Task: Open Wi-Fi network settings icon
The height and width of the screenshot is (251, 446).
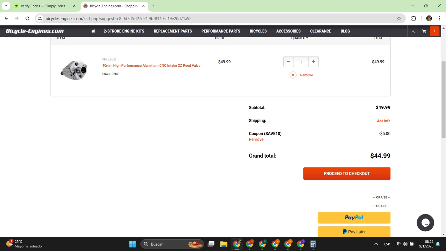Action: point(398,244)
